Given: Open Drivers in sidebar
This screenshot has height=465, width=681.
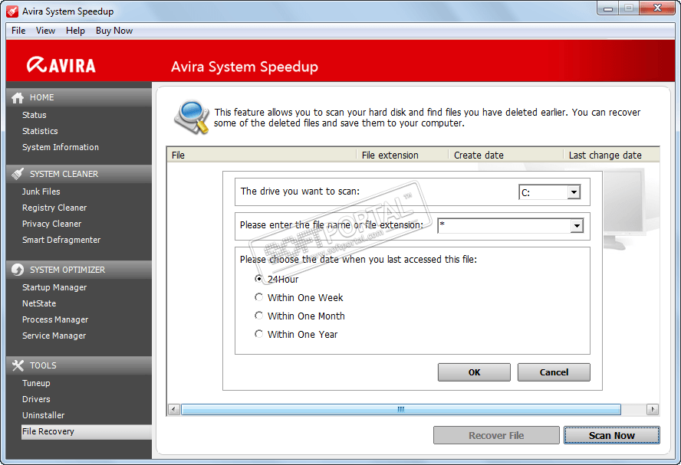Looking at the screenshot, I should pyautogui.click(x=36, y=399).
